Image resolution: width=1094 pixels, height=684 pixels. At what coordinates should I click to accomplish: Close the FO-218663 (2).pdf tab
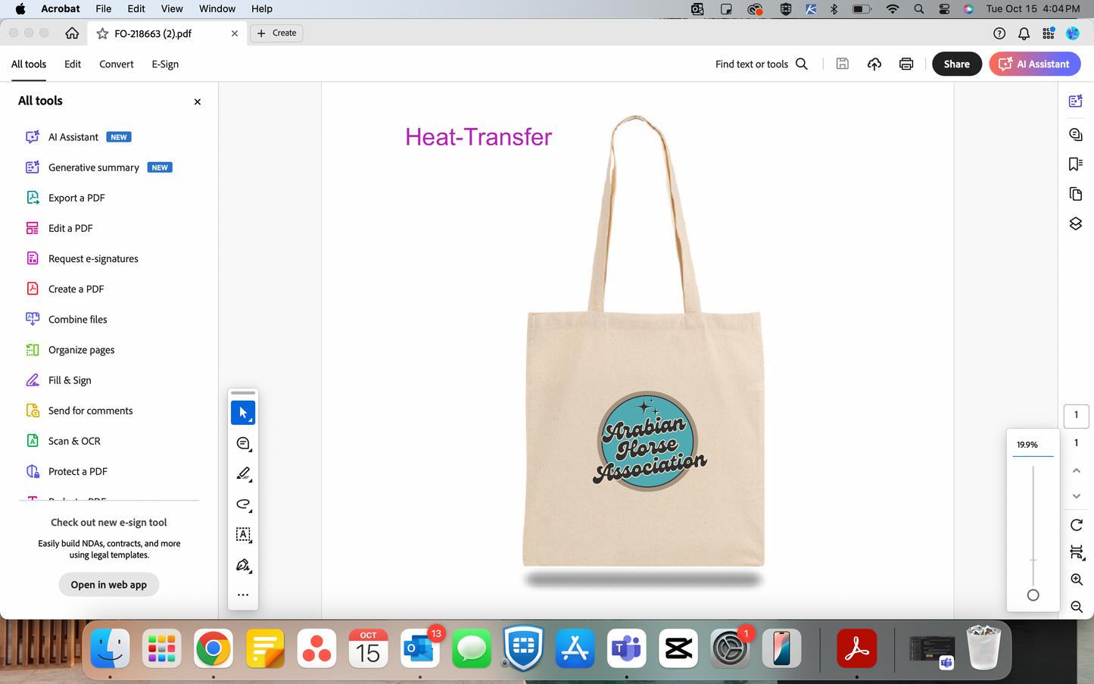[x=235, y=33]
